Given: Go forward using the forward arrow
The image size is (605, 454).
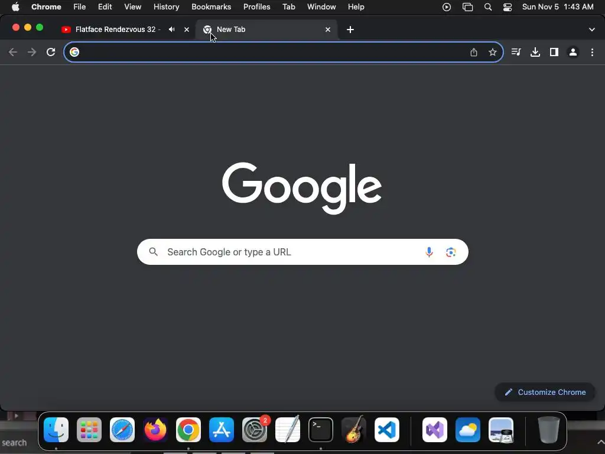Looking at the screenshot, I should pos(32,52).
